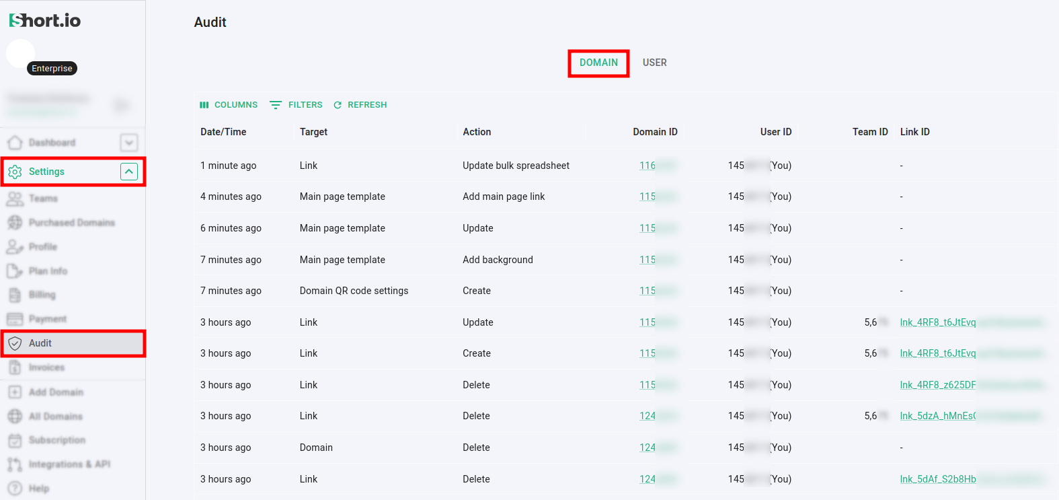
Task: Click the Columns bars icon
Action: point(204,105)
